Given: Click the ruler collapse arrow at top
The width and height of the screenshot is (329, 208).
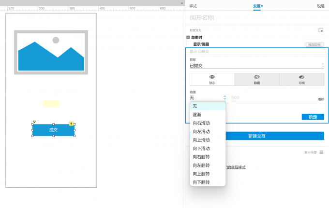Looking at the screenshot, I should click(182, 3).
